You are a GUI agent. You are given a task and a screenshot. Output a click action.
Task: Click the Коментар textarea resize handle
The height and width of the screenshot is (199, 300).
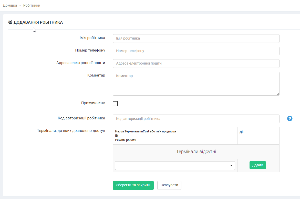pyautogui.click(x=278, y=94)
